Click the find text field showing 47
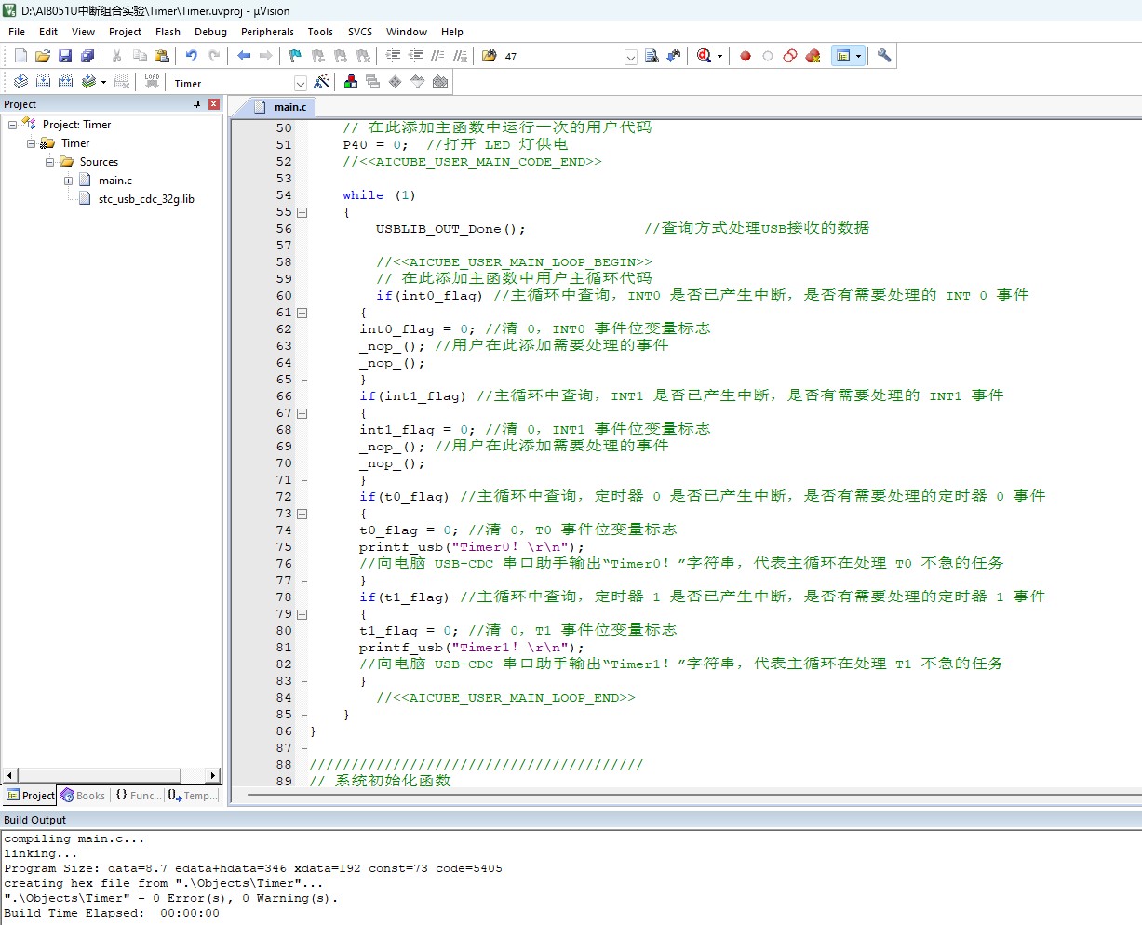Viewport: 1142px width, 925px height. point(561,57)
